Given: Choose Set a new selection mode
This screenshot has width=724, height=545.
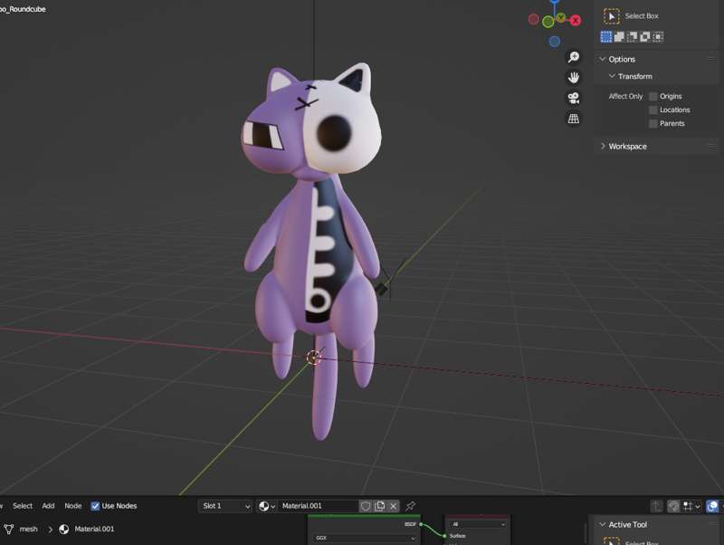Looking at the screenshot, I should 606,36.
